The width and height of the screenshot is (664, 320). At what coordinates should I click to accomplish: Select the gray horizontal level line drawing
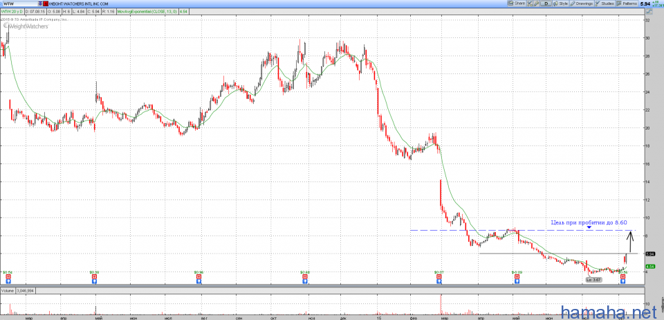click(558, 253)
